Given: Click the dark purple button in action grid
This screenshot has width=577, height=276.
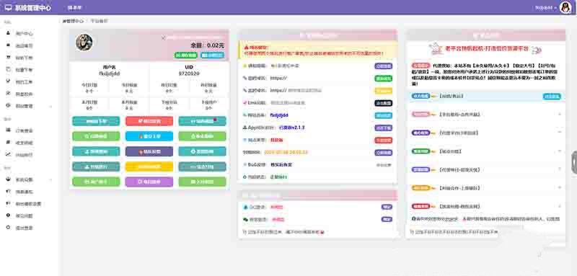Looking at the screenshot, I should coord(149,151).
